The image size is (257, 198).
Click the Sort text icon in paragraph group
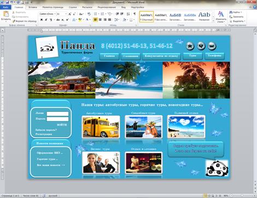pyautogui.click(x=128, y=14)
